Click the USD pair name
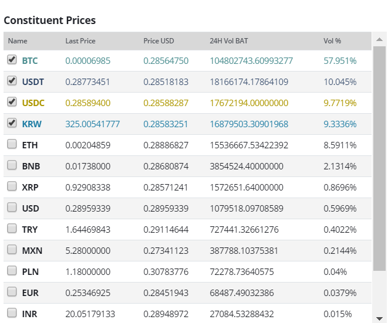Image resolution: width=388 pixels, height=323 pixels. tap(31, 209)
